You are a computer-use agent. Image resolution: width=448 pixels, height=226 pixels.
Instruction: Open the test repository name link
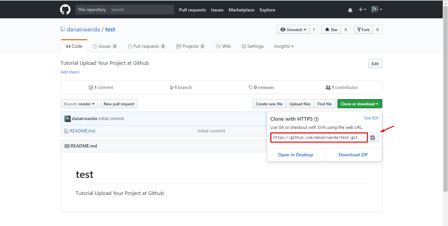coord(110,29)
